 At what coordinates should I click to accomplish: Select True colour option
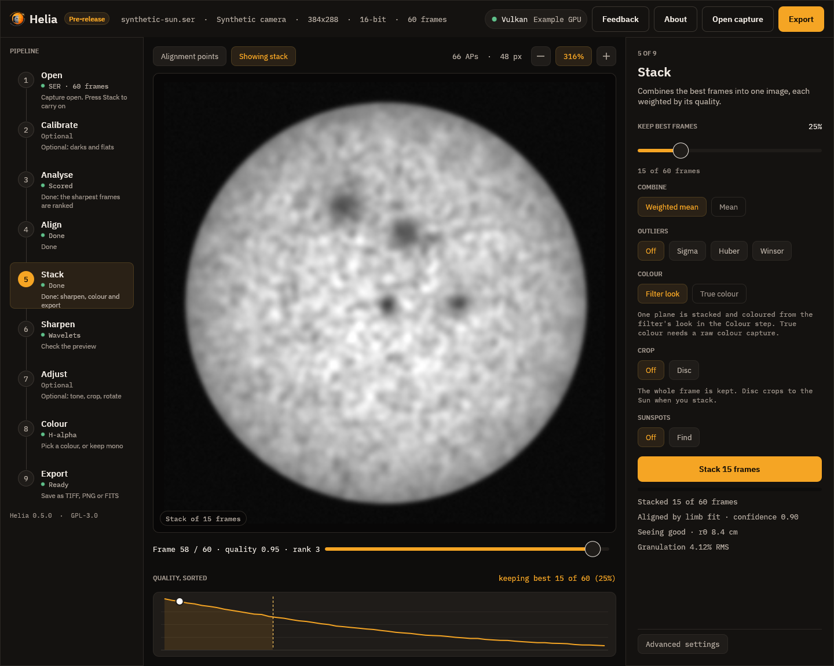[x=719, y=294]
